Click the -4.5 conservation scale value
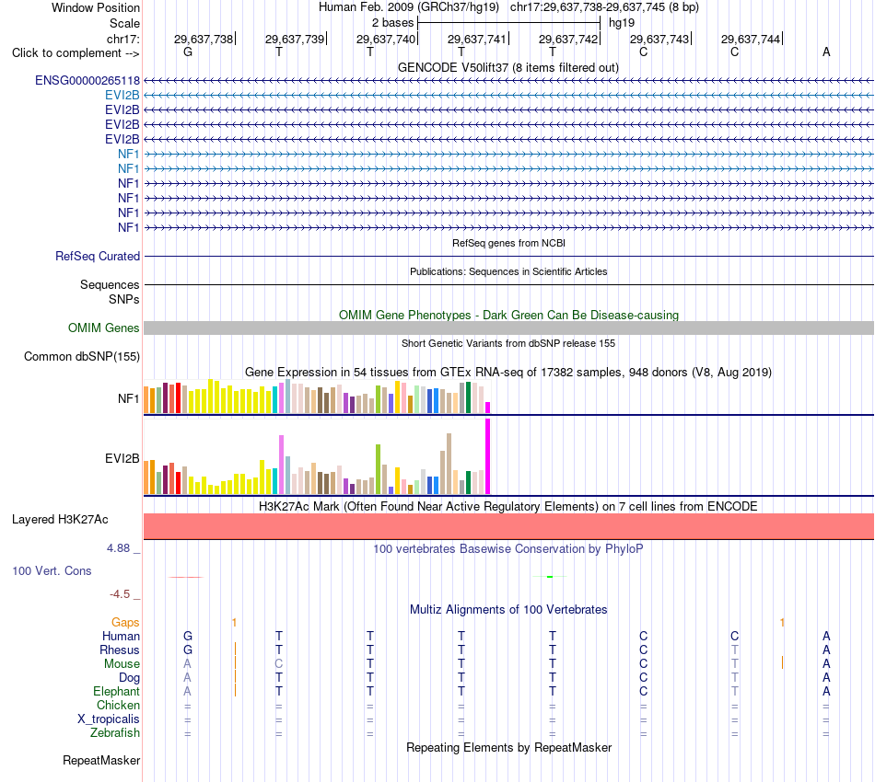This screenshot has height=782, width=875. (x=120, y=594)
